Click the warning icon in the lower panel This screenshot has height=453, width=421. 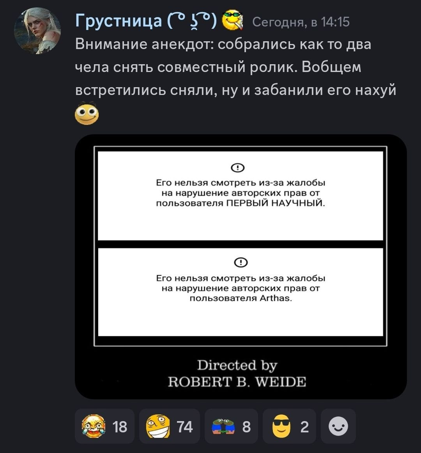click(241, 262)
